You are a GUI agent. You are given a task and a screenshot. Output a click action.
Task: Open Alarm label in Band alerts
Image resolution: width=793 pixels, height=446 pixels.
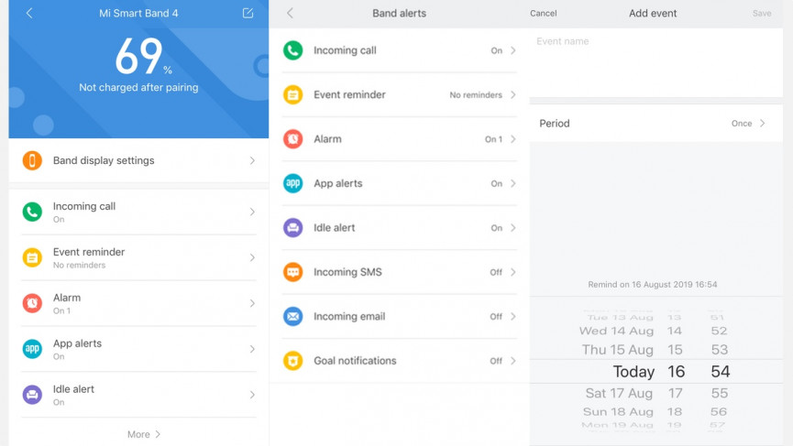tap(327, 139)
